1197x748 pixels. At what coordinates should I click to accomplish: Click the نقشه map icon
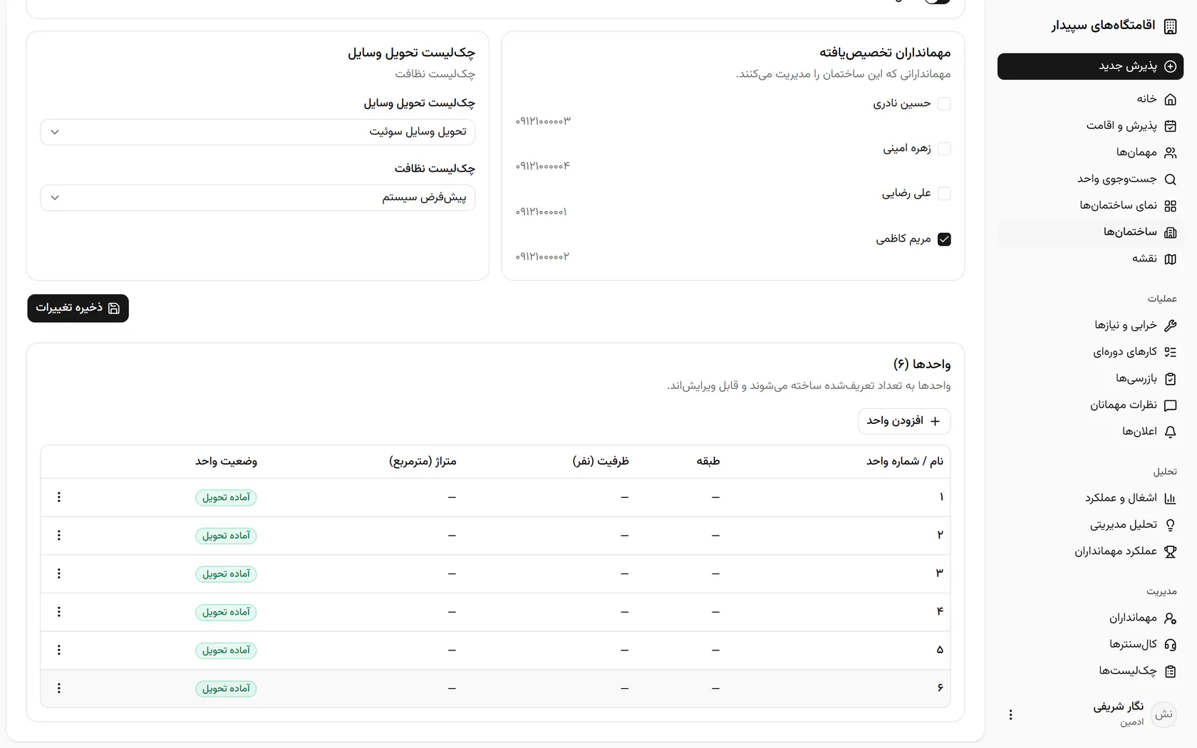click(x=1170, y=259)
